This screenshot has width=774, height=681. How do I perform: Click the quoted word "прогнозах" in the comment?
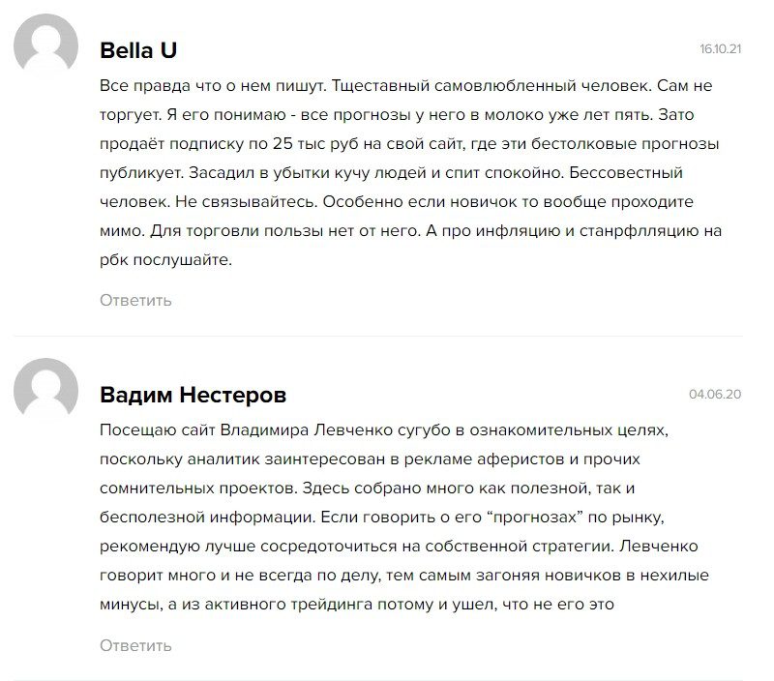[535, 518]
